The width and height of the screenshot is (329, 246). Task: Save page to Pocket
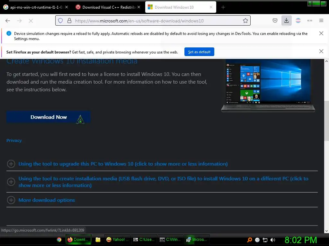pyautogui.click(x=275, y=21)
